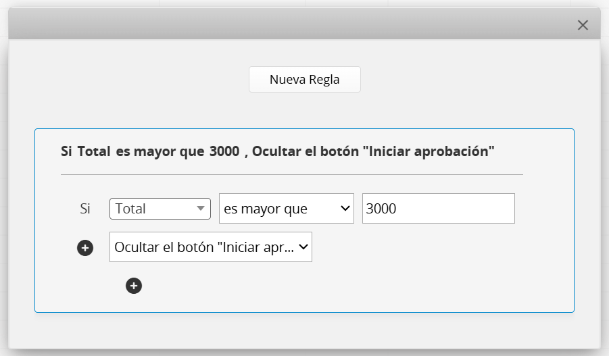
Task: Click the bold rule summary heading
Action: [277, 151]
